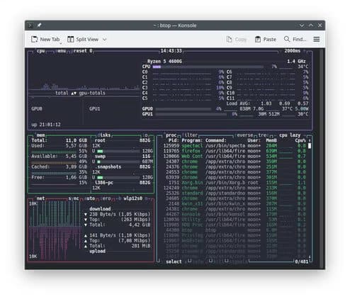The image size is (350, 299).
Task: Click the preset 0 option in btop
Action: (x=83, y=51)
